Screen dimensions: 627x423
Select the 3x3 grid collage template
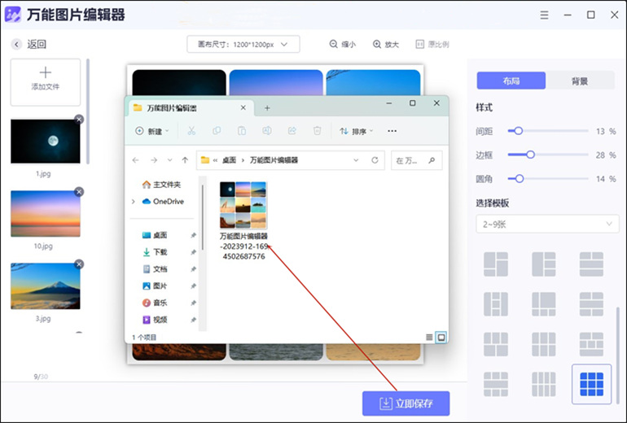point(591,384)
